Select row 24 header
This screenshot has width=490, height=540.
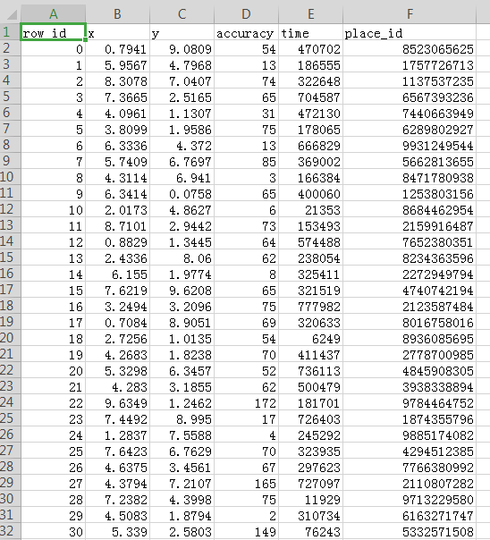(x=11, y=402)
